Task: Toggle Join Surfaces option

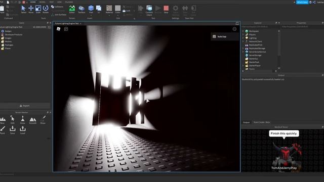Action: (59, 15)
